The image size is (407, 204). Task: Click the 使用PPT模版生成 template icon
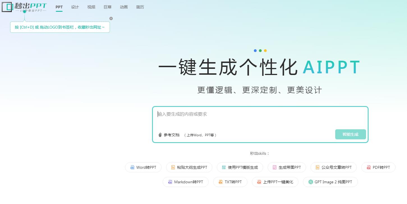tap(224, 167)
